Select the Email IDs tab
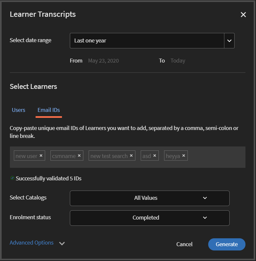The height and width of the screenshot is (261, 256). point(49,110)
